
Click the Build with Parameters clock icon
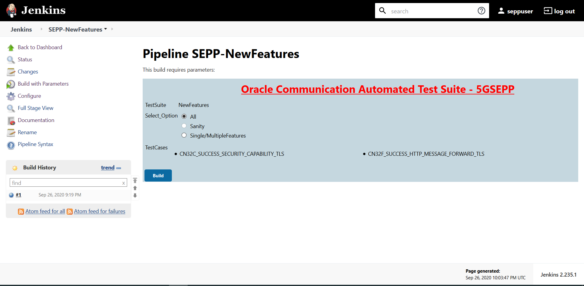pos(11,84)
